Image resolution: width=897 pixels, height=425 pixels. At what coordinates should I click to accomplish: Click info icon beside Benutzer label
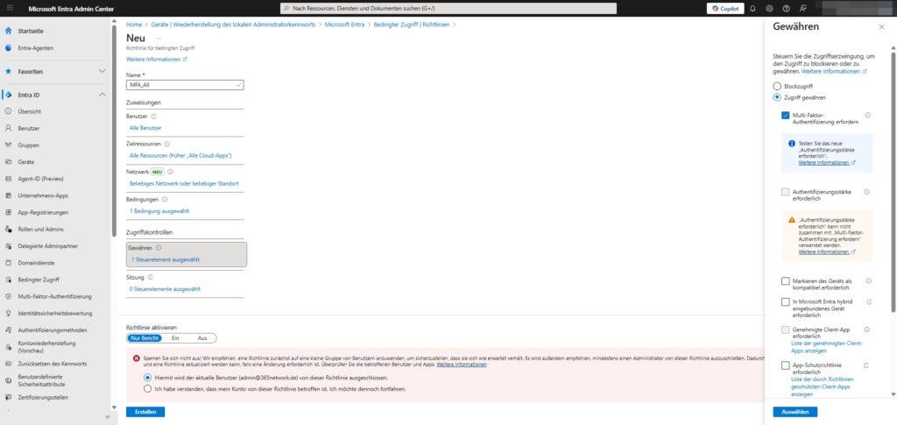[x=154, y=117]
